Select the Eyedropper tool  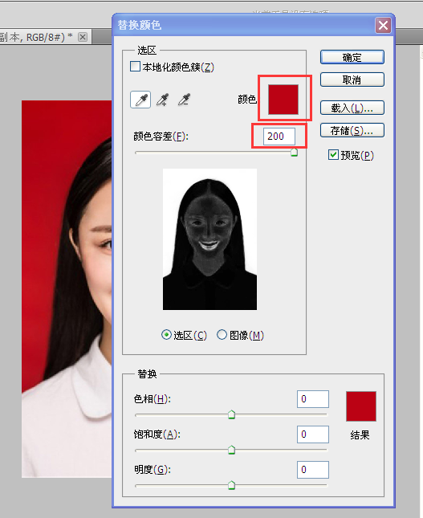click(x=140, y=100)
